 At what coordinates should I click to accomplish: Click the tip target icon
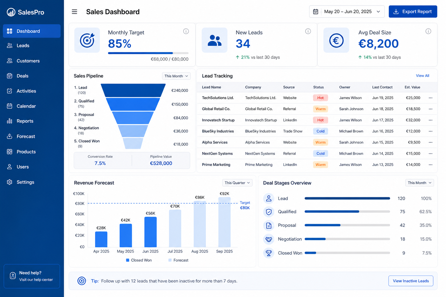click(82, 281)
